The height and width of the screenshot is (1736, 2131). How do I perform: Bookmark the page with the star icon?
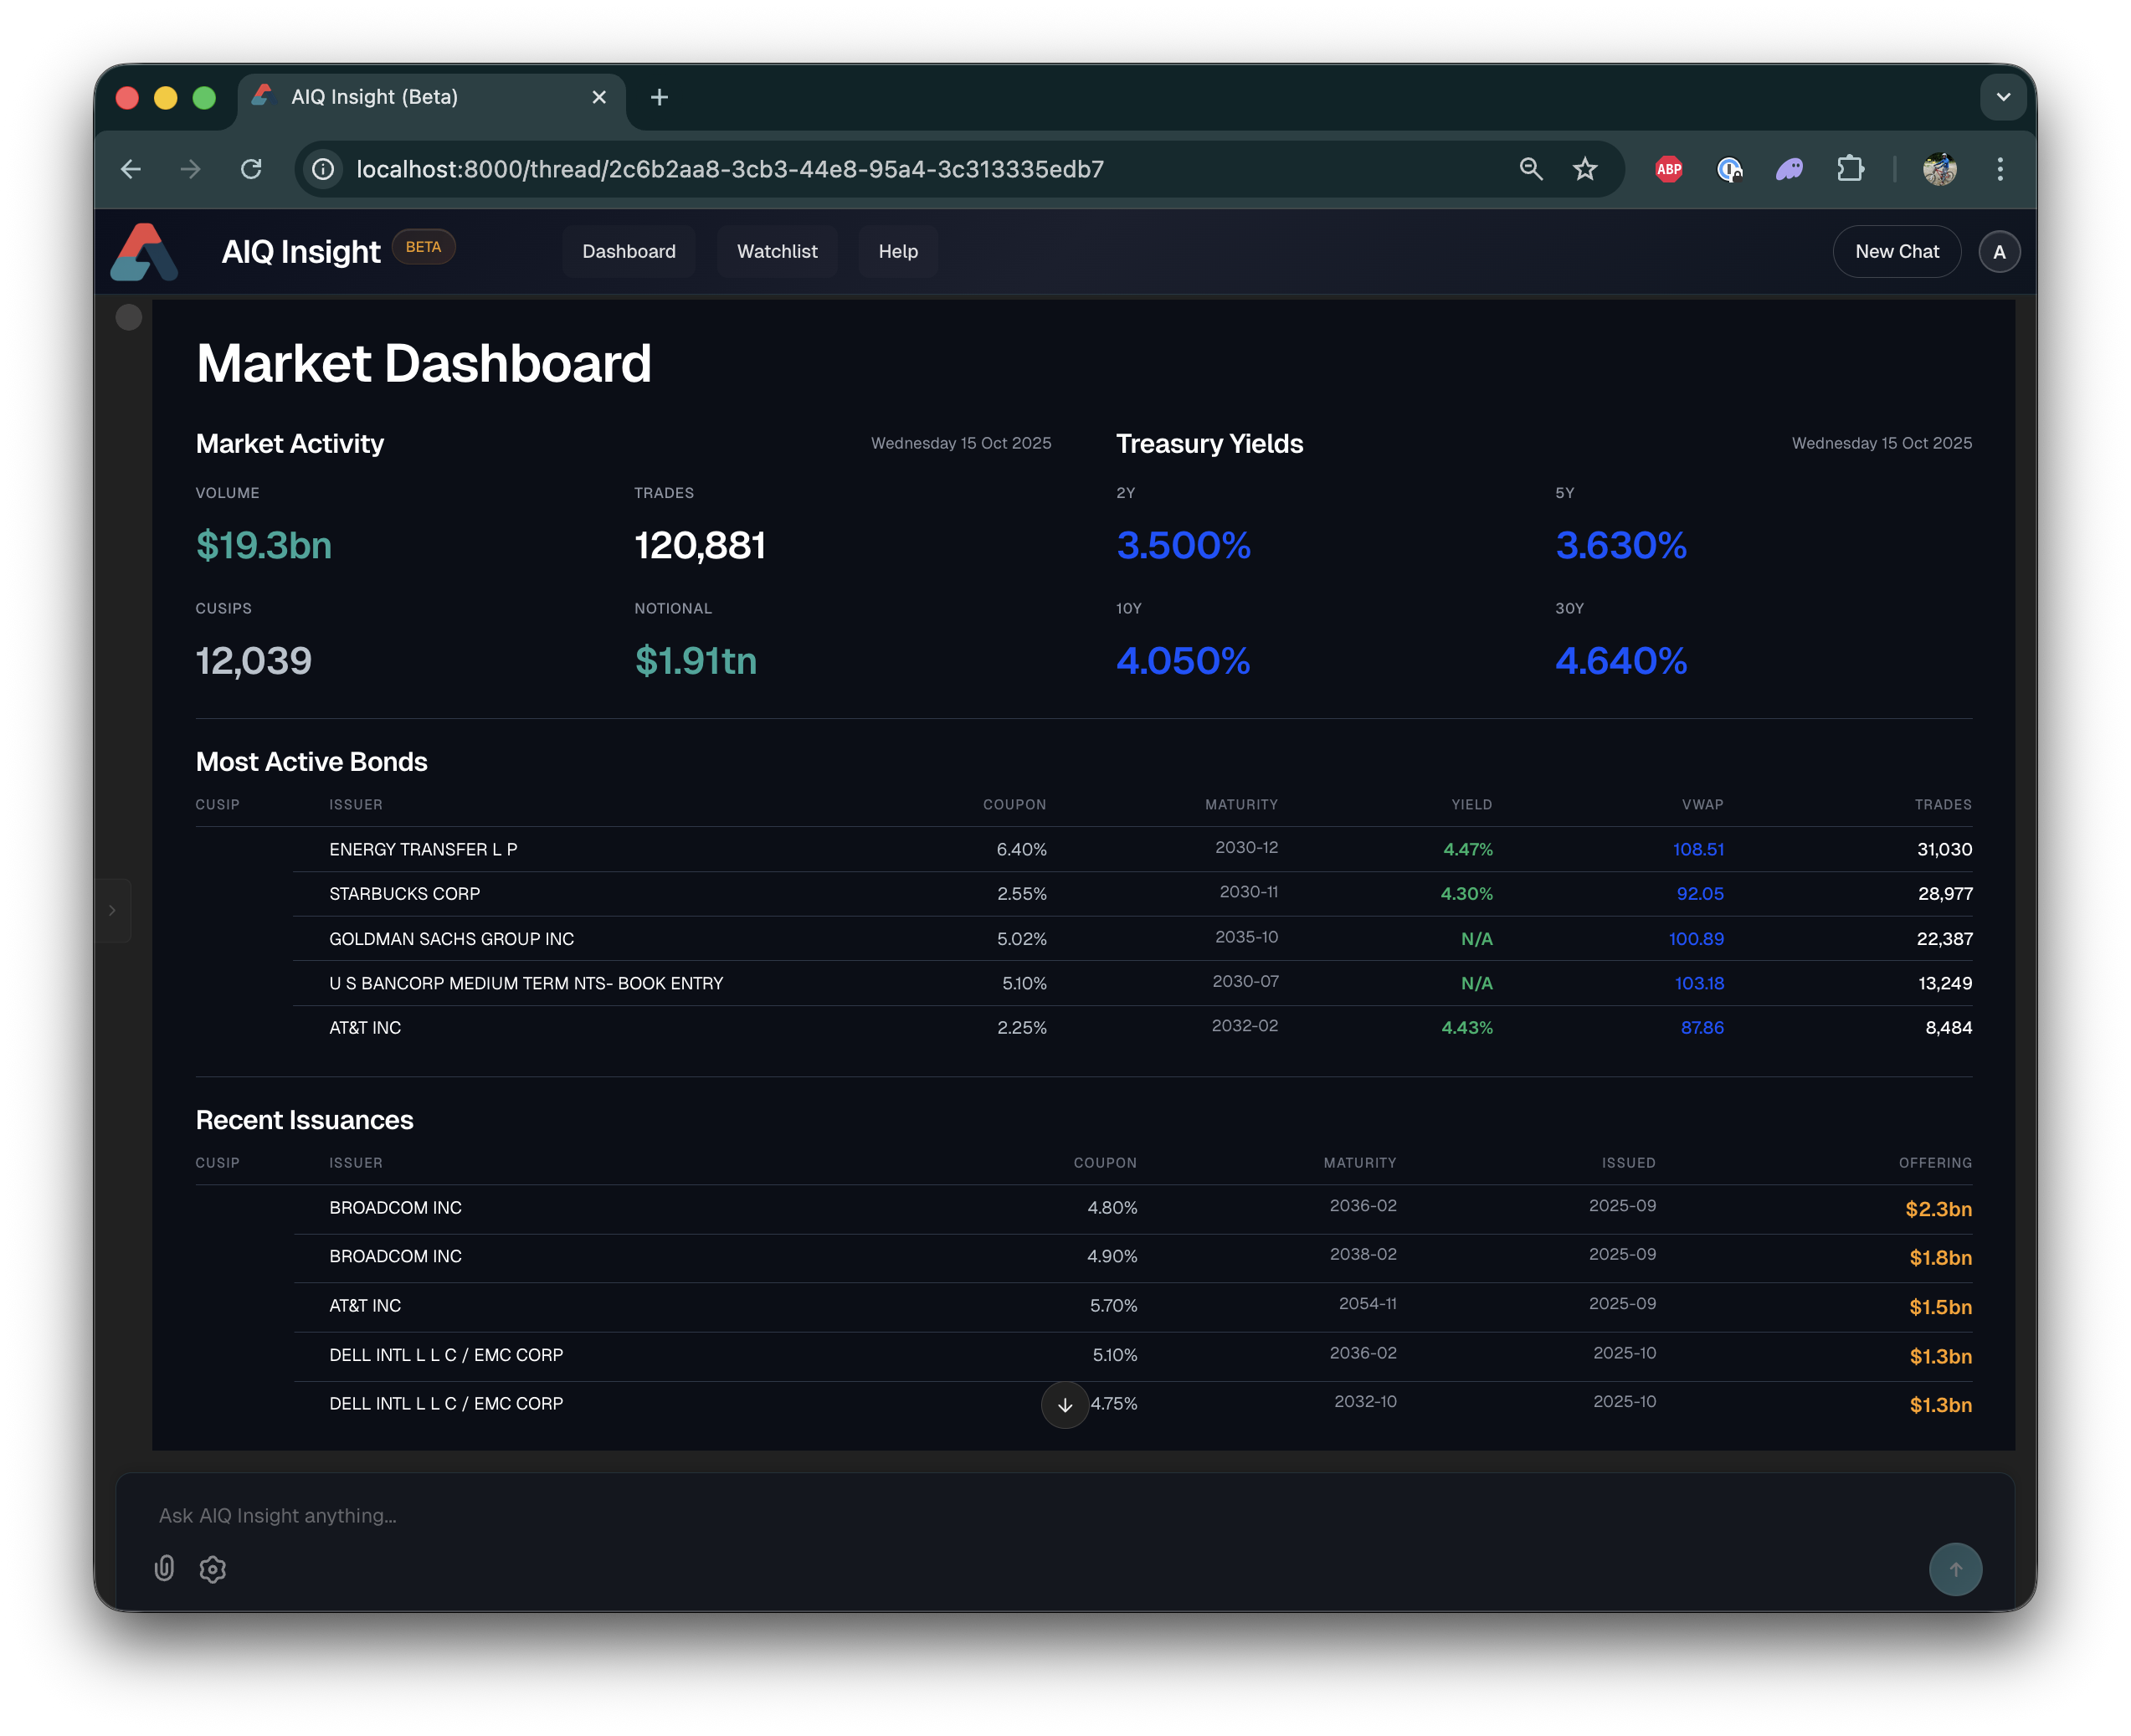tap(1585, 169)
